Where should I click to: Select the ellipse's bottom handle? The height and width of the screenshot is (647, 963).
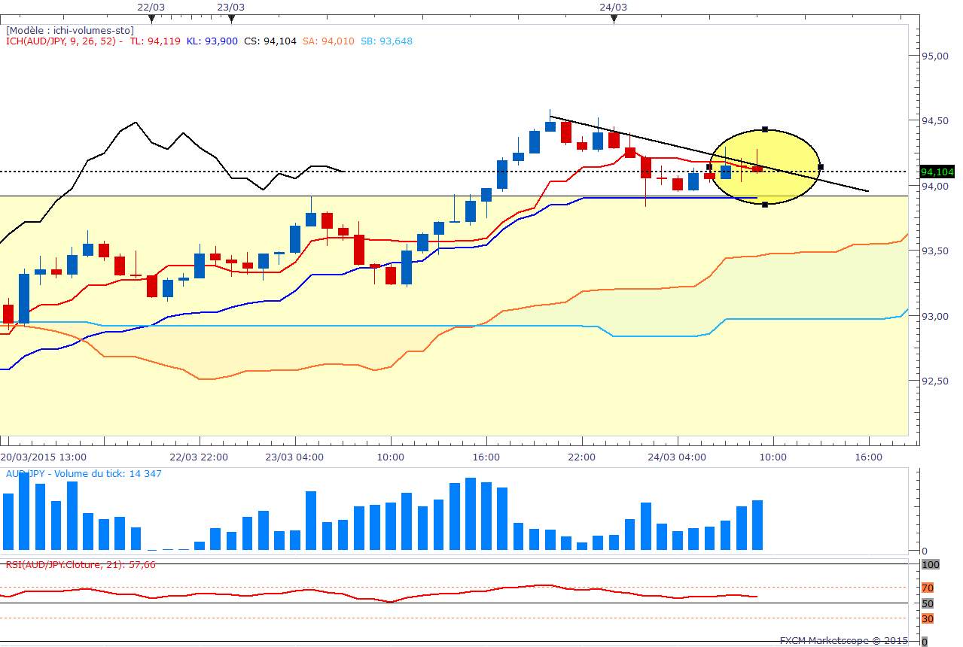pyautogui.click(x=765, y=205)
